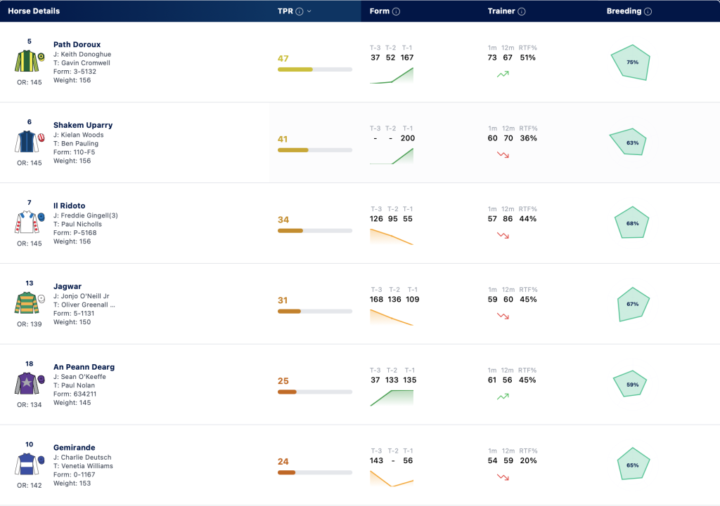
Task: Click An Peann Dearg's purple star silks
Action: pyautogui.click(x=30, y=383)
